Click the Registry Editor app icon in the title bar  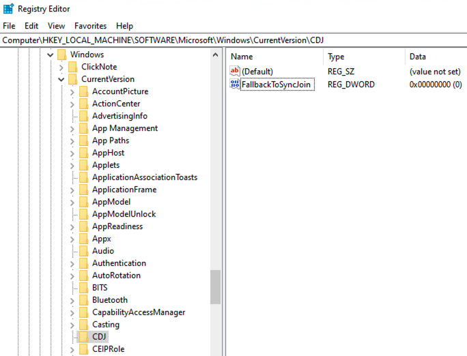coord(8,9)
